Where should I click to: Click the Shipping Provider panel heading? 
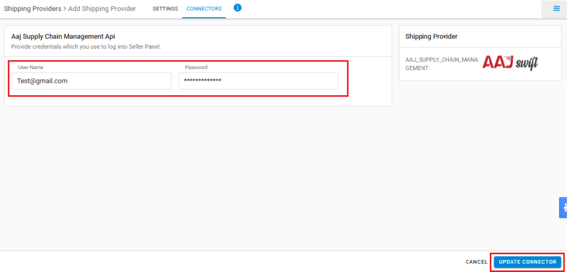click(432, 36)
